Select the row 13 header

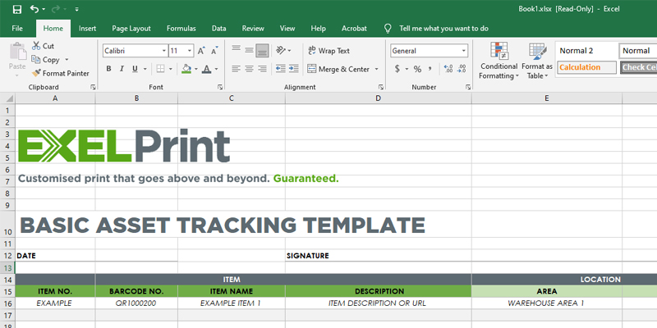point(7,267)
